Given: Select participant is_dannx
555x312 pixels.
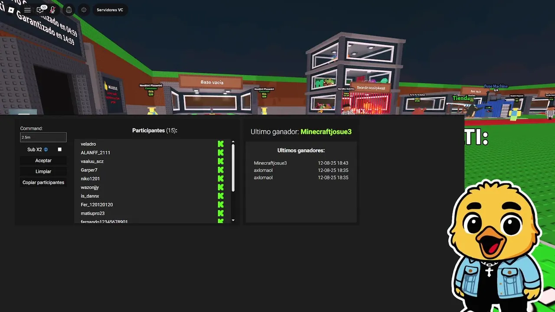Looking at the screenshot, I should (90, 196).
